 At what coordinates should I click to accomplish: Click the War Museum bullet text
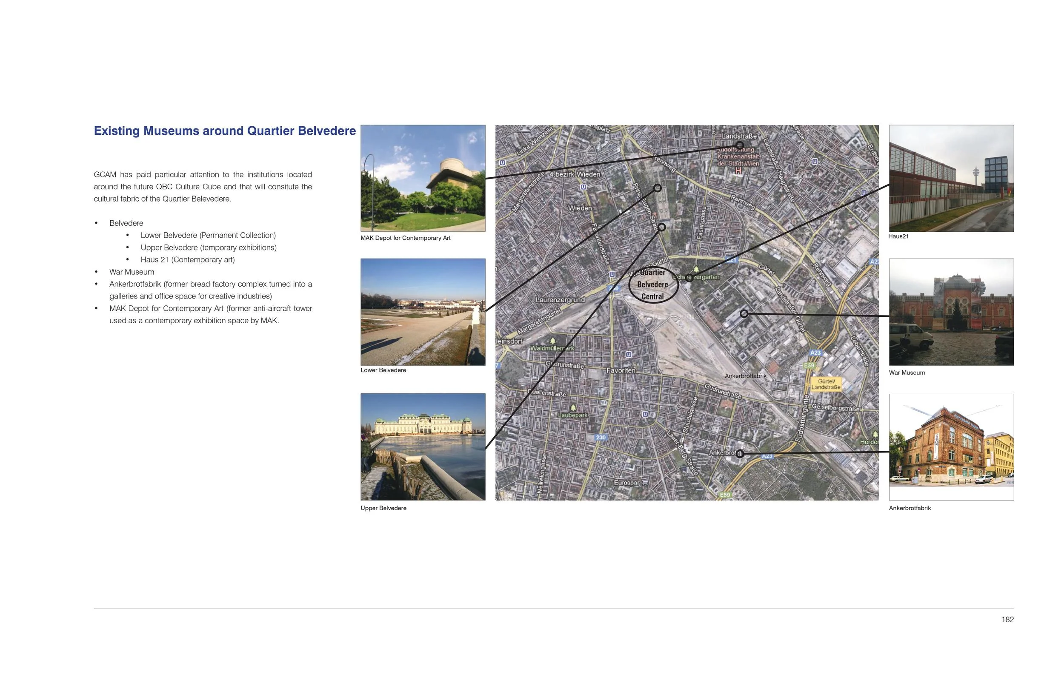tap(132, 272)
